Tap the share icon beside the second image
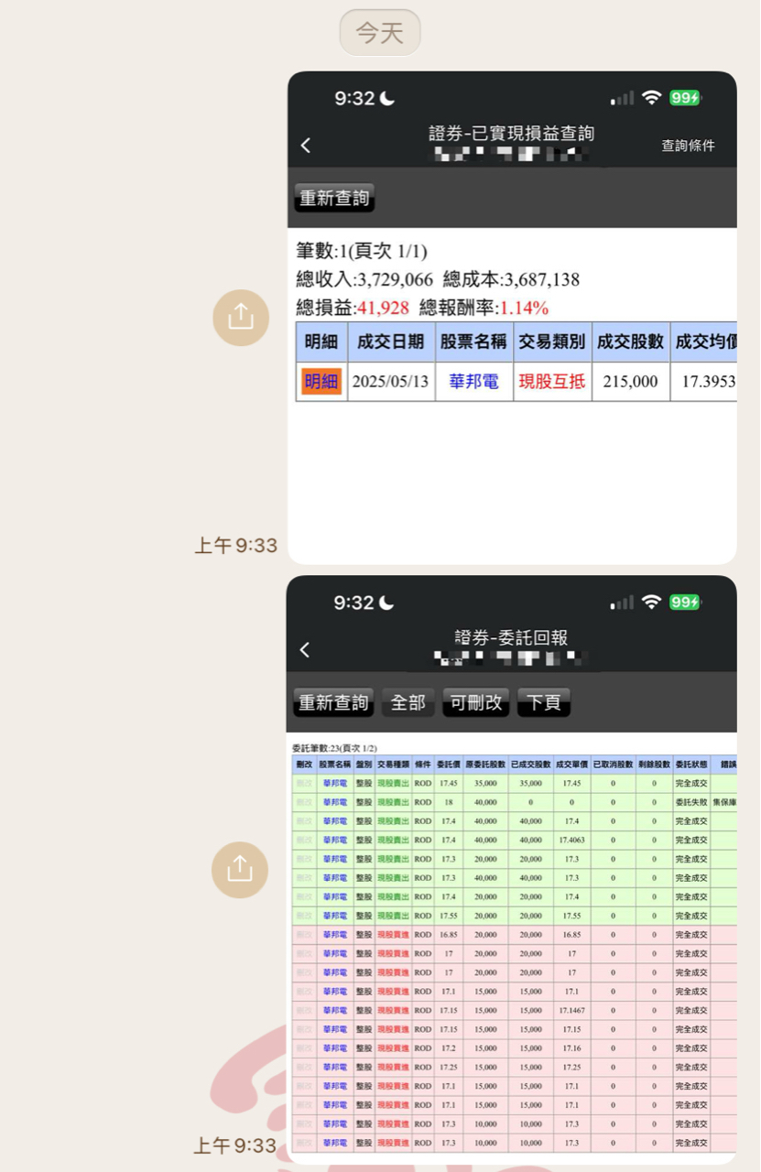 [240, 870]
